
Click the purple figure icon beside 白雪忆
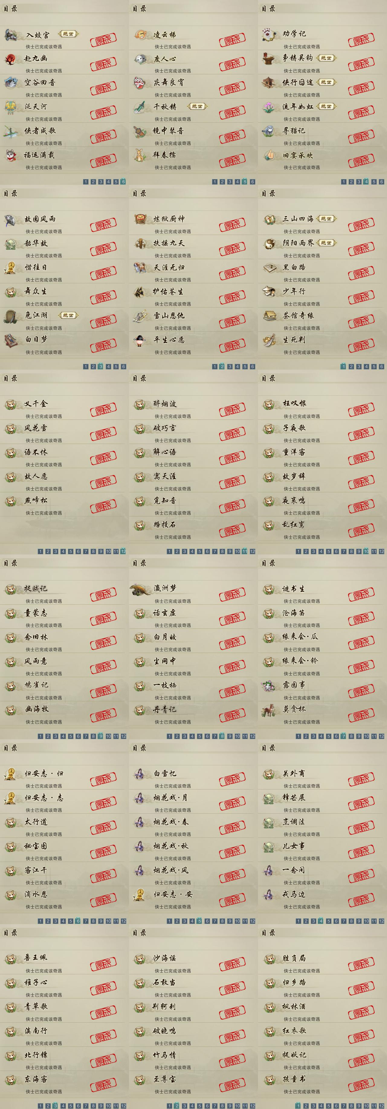[139, 774]
